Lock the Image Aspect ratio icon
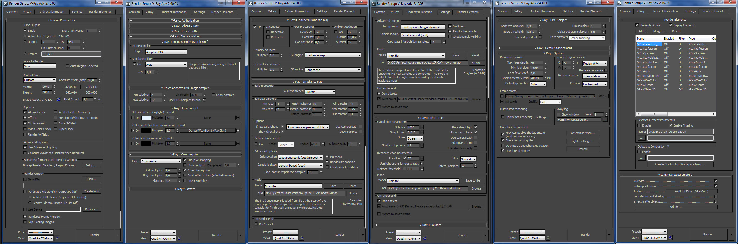738x244 pixels. click(x=59, y=99)
